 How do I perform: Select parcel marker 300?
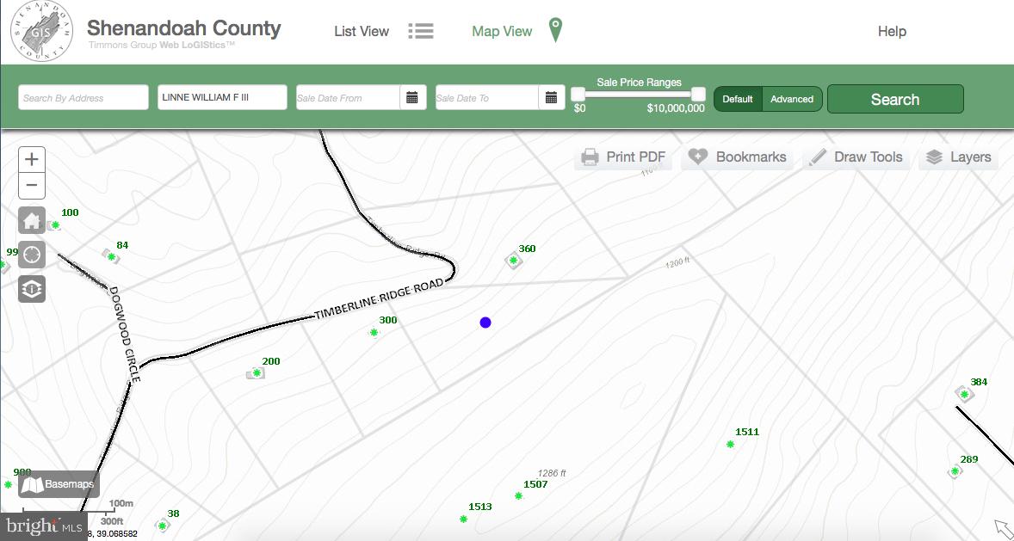[374, 332]
